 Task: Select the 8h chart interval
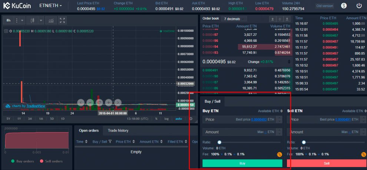[x=9, y=21]
